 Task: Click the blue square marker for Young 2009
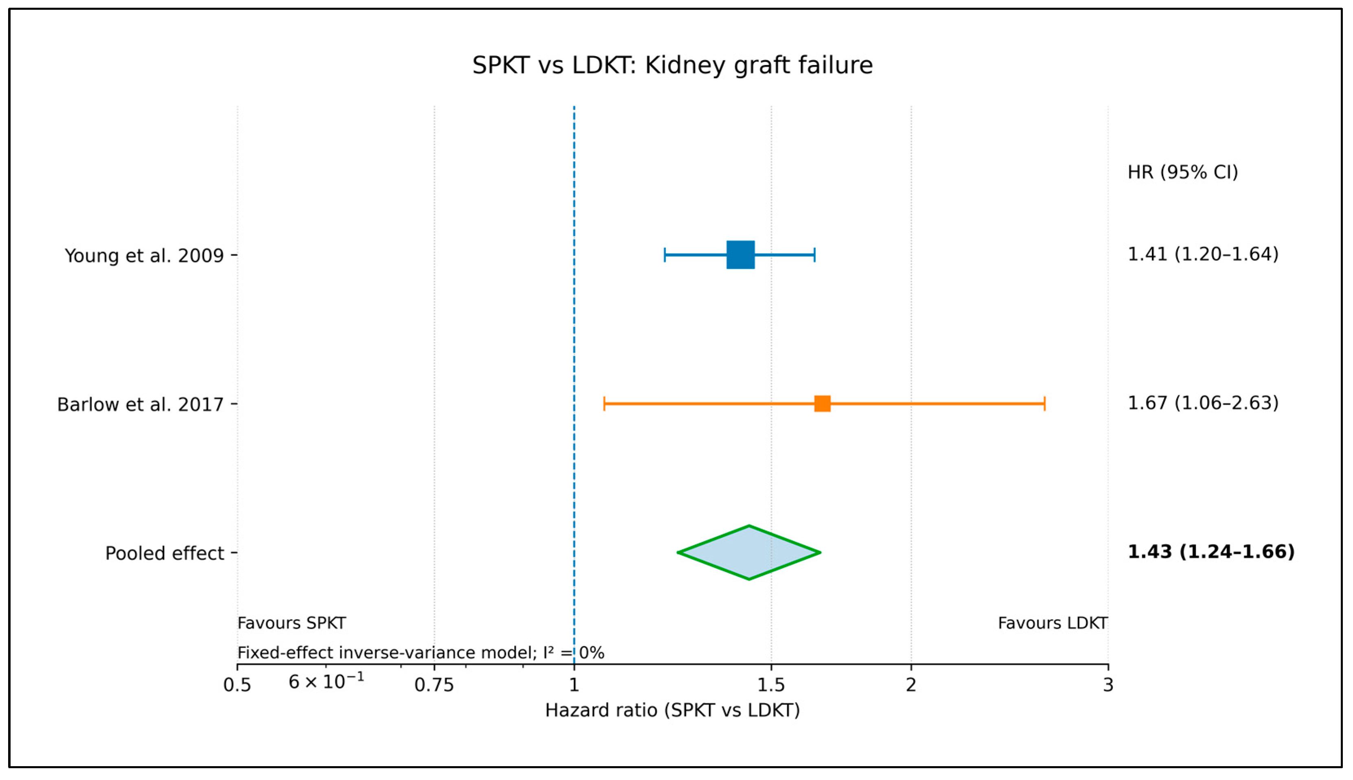pos(740,255)
